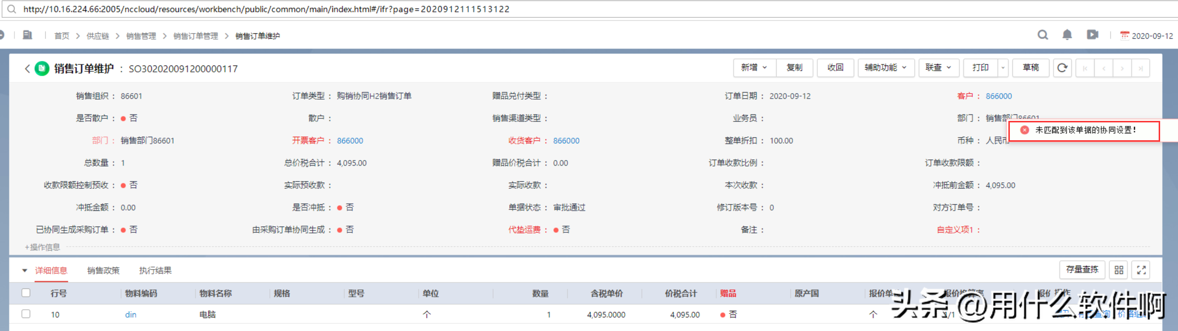Screen dimensions: 1178x331
Task: Open the calendar date 2020-09-12 in header
Action: click(1147, 36)
